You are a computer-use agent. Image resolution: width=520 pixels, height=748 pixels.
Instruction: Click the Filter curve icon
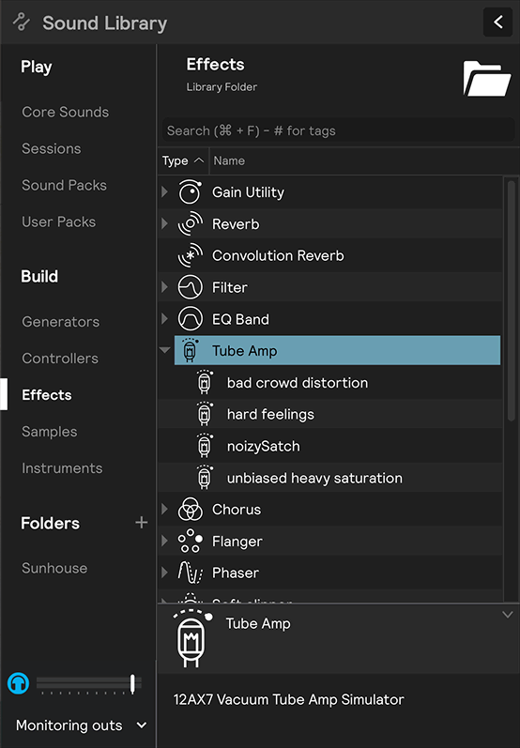pyautogui.click(x=190, y=287)
